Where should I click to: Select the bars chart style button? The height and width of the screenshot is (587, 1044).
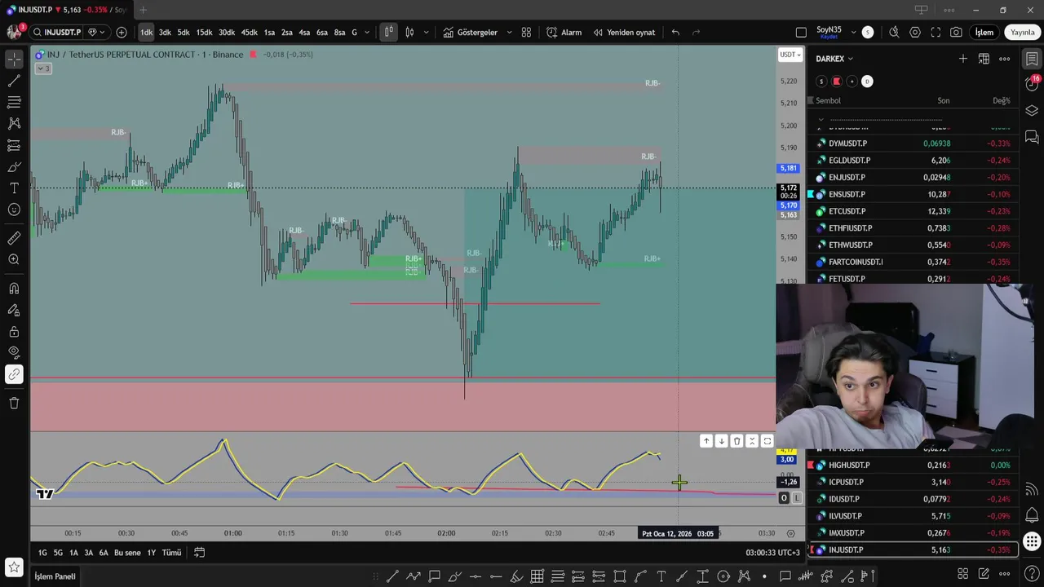(388, 33)
